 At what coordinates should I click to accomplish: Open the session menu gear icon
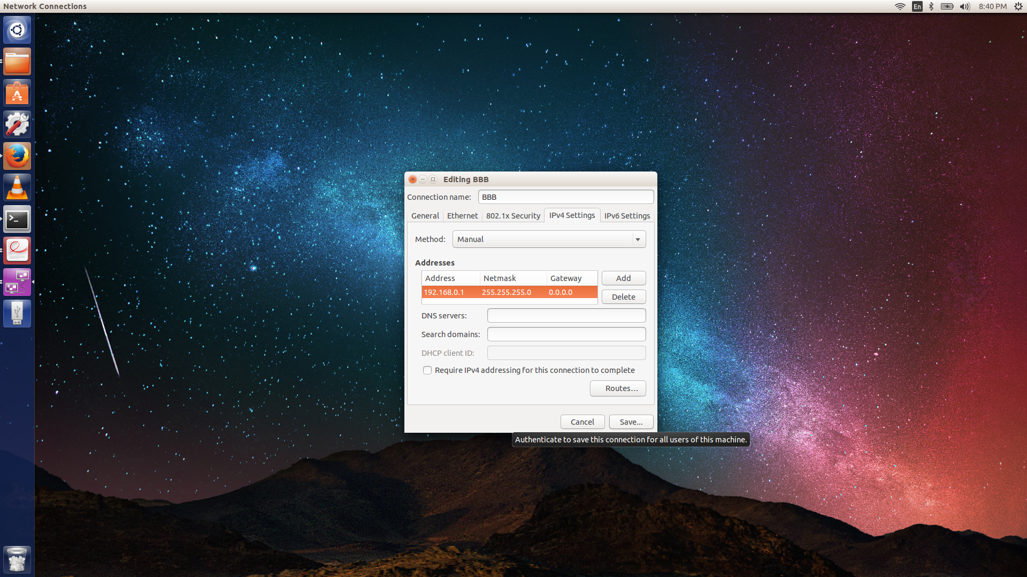1018,6
